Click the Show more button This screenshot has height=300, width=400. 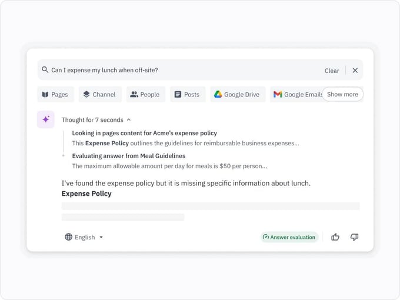point(342,94)
